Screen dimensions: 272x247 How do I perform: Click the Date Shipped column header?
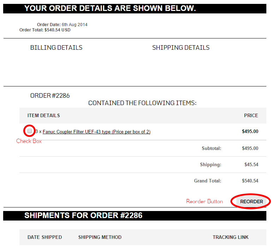(x=45, y=237)
